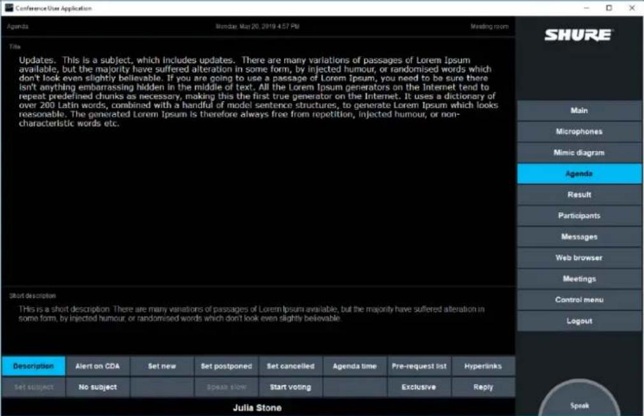Go to the Microphones page
Image resolution: width=644 pixels, height=416 pixels.
(579, 131)
